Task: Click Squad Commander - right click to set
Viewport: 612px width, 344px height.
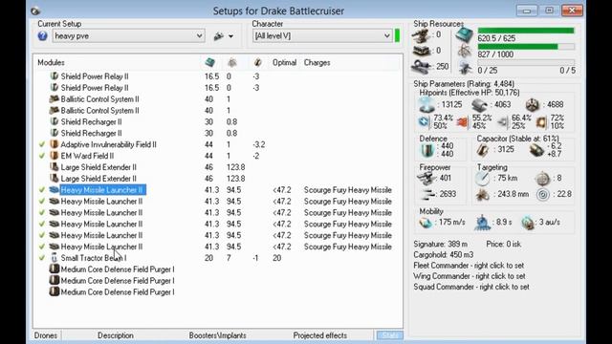Action: pyautogui.click(x=471, y=287)
